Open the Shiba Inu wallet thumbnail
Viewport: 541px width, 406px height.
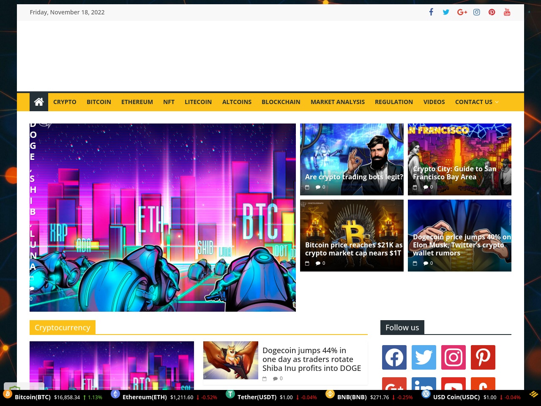pos(231,360)
